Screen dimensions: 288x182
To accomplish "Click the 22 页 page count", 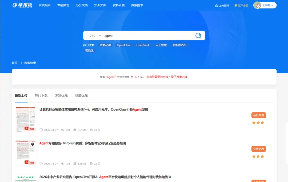I will pyautogui.click(x=97, y=163).
